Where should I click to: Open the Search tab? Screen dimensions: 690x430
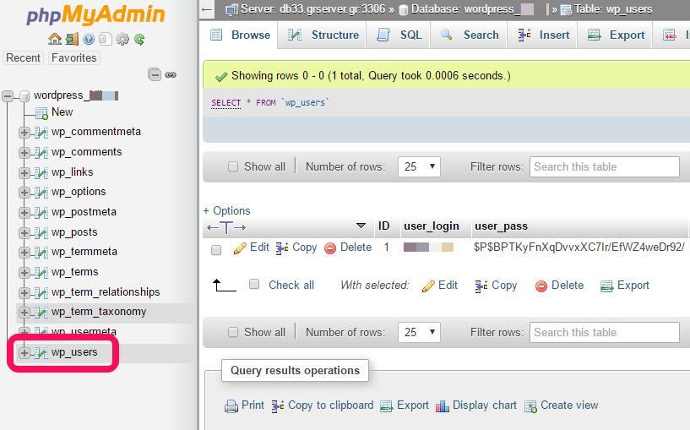470,35
